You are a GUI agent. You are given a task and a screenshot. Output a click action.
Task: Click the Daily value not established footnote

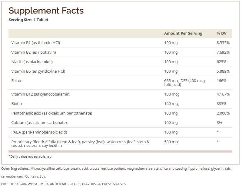coord(30,156)
